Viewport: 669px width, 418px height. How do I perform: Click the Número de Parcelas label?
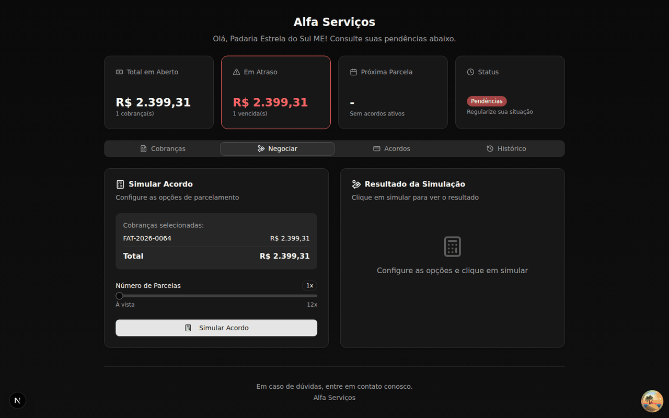tap(148, 286)
